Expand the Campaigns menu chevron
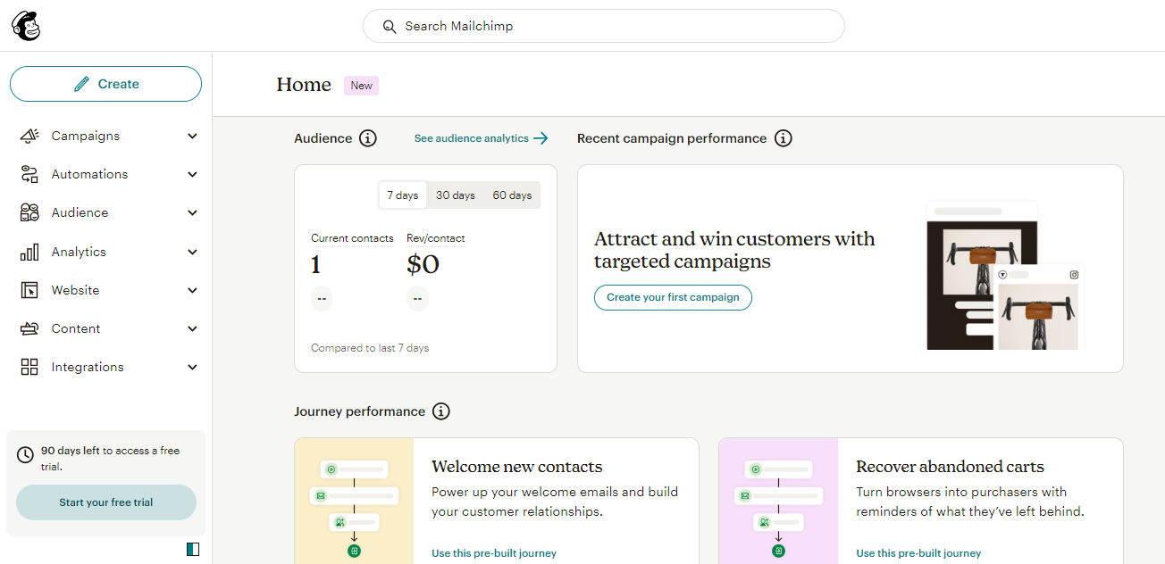The width and height of the screenshot is (1165, 564). 192,136
